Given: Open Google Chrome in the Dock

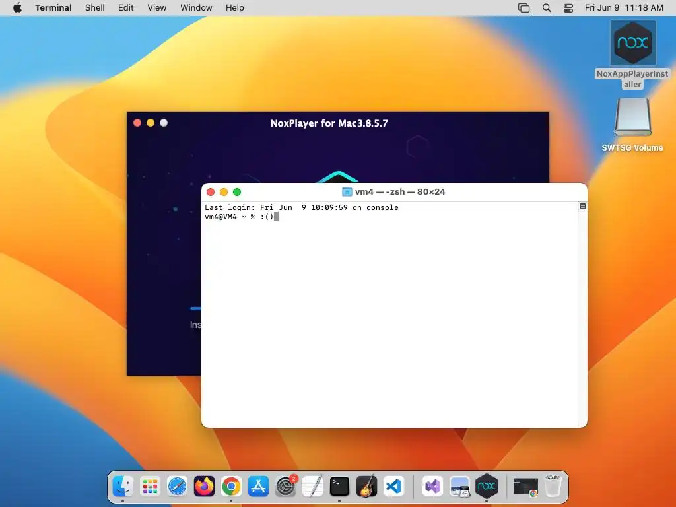Looking at the screenshot, I should [x=232, y=487].
